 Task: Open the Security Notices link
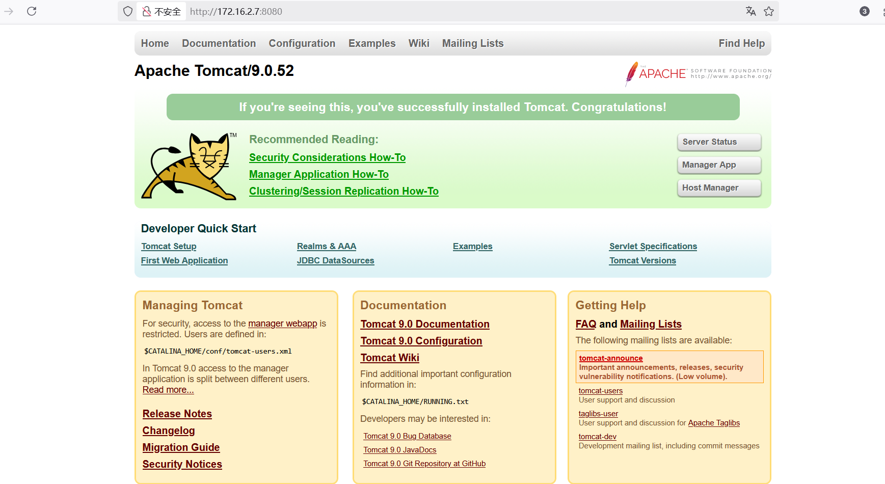click(182, 464)
